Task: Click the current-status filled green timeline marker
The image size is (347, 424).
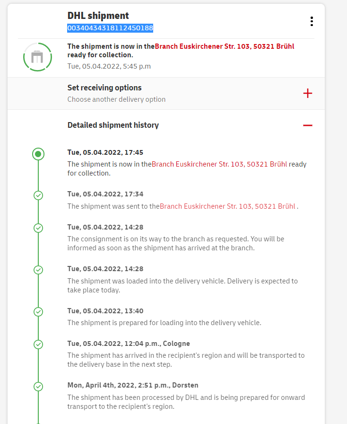Action: tap(38, 154)
